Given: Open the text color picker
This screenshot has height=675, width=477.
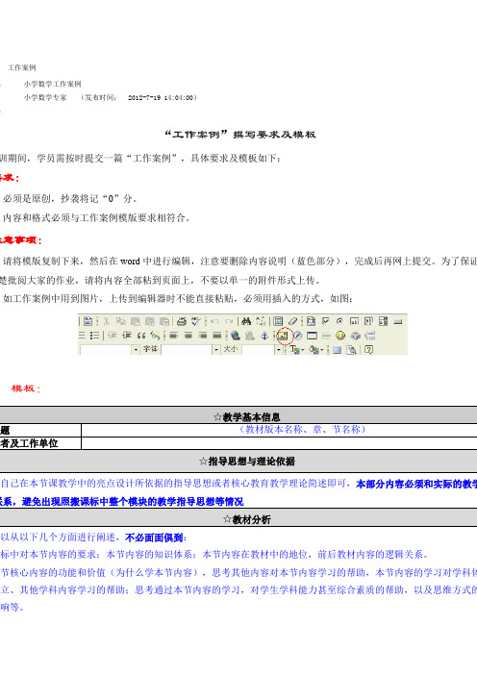Looking at the screenshot, I should coord(297,350).
